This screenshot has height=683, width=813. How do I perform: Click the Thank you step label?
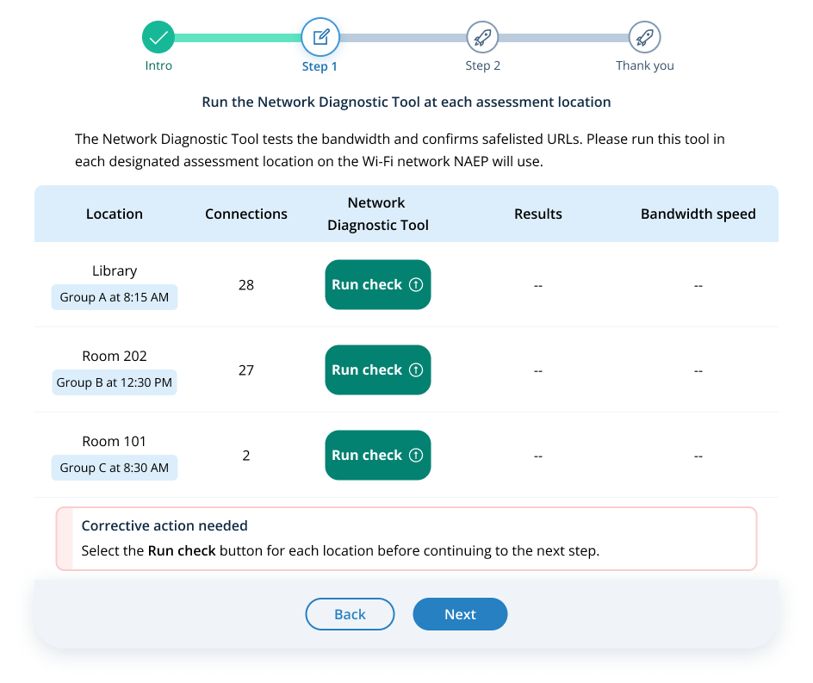644,65
